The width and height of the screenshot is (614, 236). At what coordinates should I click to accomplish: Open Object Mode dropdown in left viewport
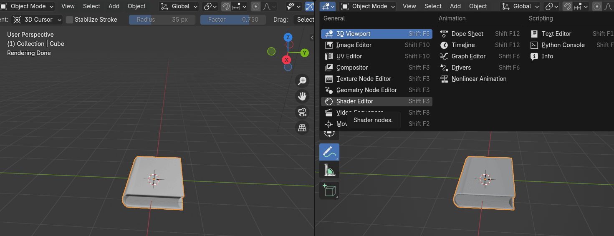click(x=28, y=6)
